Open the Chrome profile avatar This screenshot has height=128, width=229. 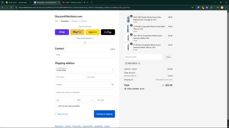click(222, 7)
